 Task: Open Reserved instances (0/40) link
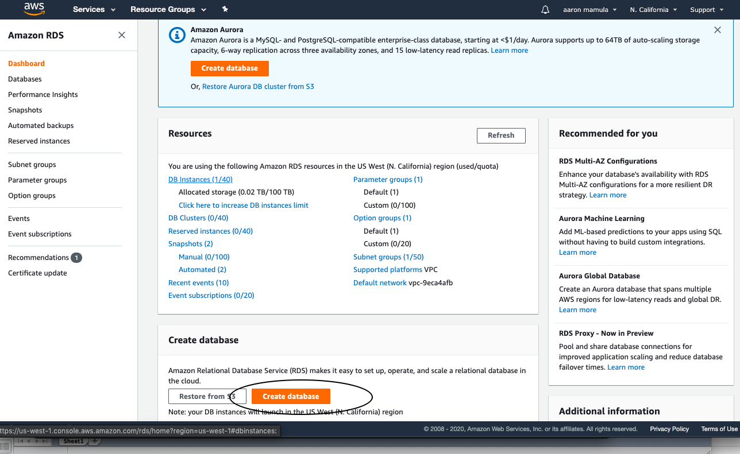point(210,231)
